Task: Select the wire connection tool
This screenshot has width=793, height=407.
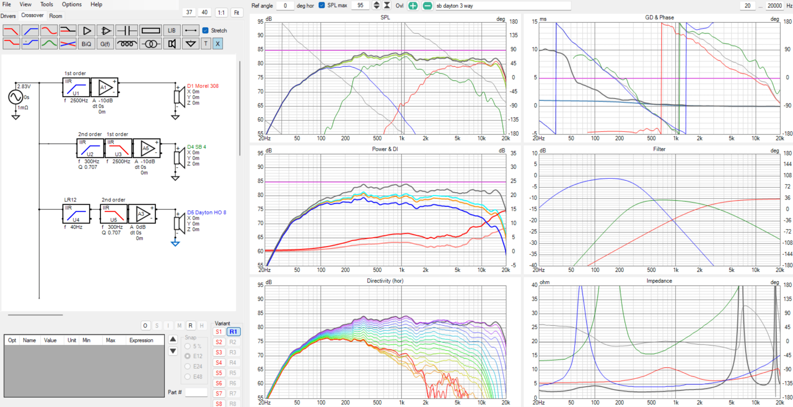Action: pyautogui.click(x=190, y=30)
